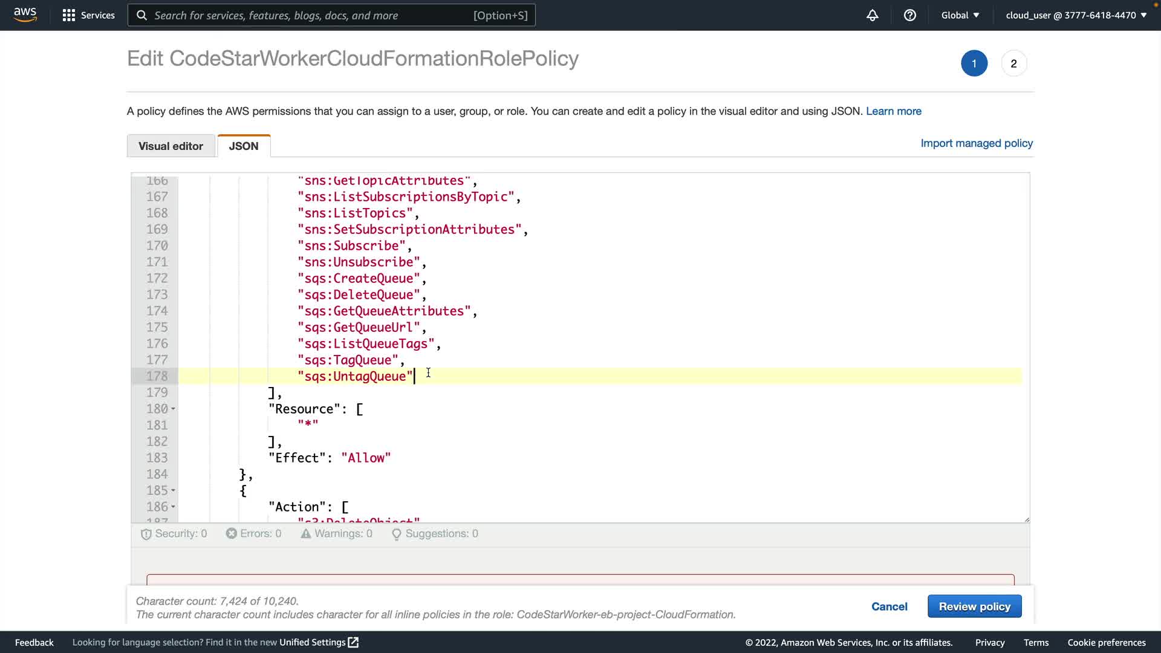This screenshot has height=653, width=1161.
Task: Click the Cancel link
Action: [x=889, y=606]
